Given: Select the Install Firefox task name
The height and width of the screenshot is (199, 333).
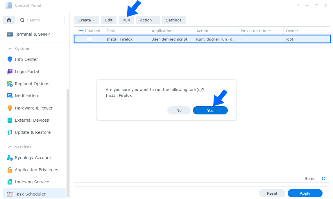Looking at the screenshot, I should point(119,39).
